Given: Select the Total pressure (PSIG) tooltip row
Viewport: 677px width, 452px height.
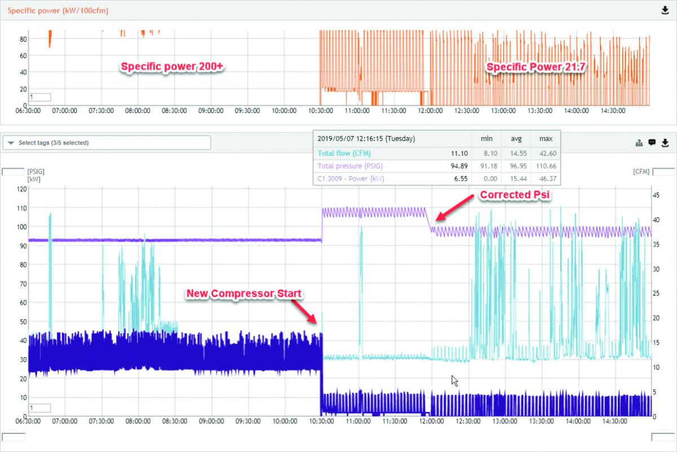Looking at the screenshot, I should tap(437, 166).
